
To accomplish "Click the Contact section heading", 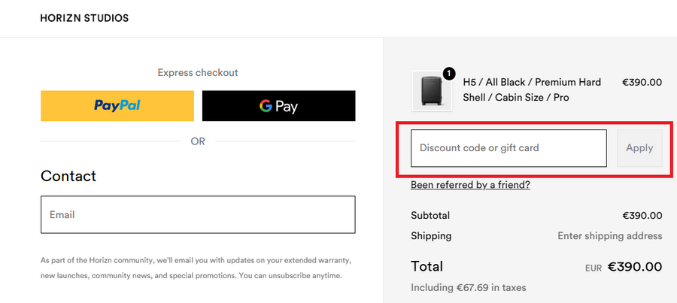I will click(68, 176).
